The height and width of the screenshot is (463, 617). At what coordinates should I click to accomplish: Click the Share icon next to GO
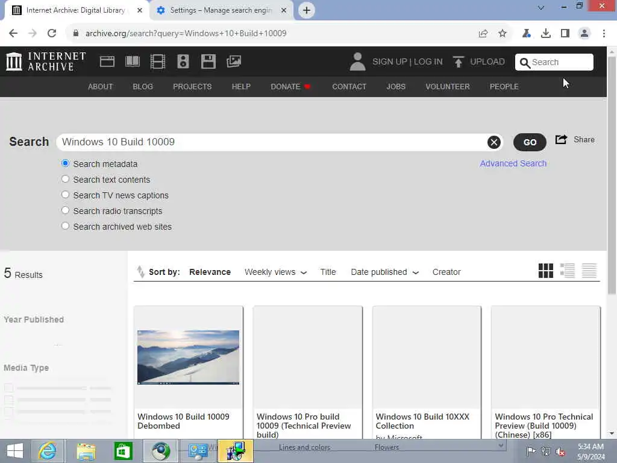point(561,139)
